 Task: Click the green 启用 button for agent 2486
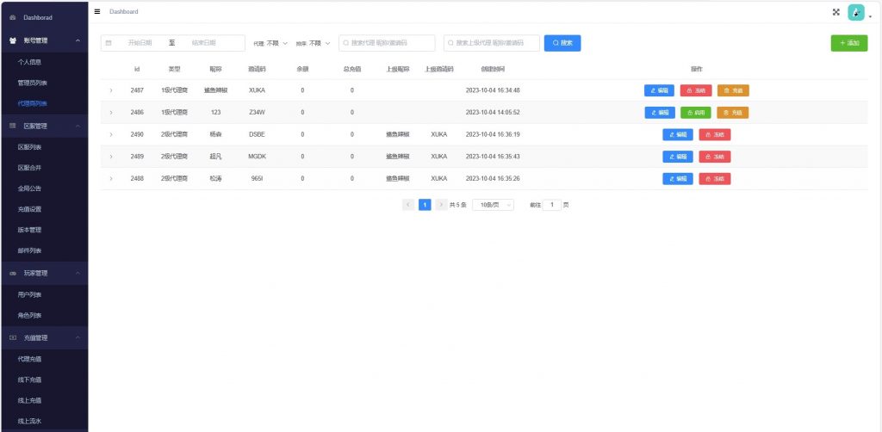coord(695,112)
